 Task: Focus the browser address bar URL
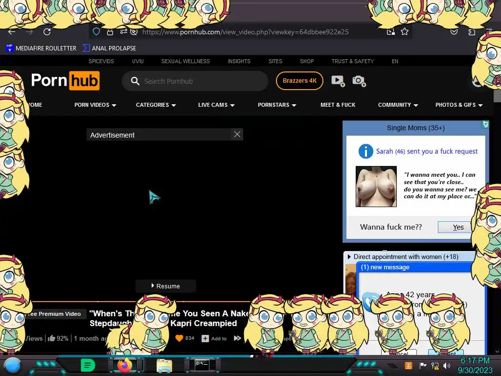(x=246, y=32)
